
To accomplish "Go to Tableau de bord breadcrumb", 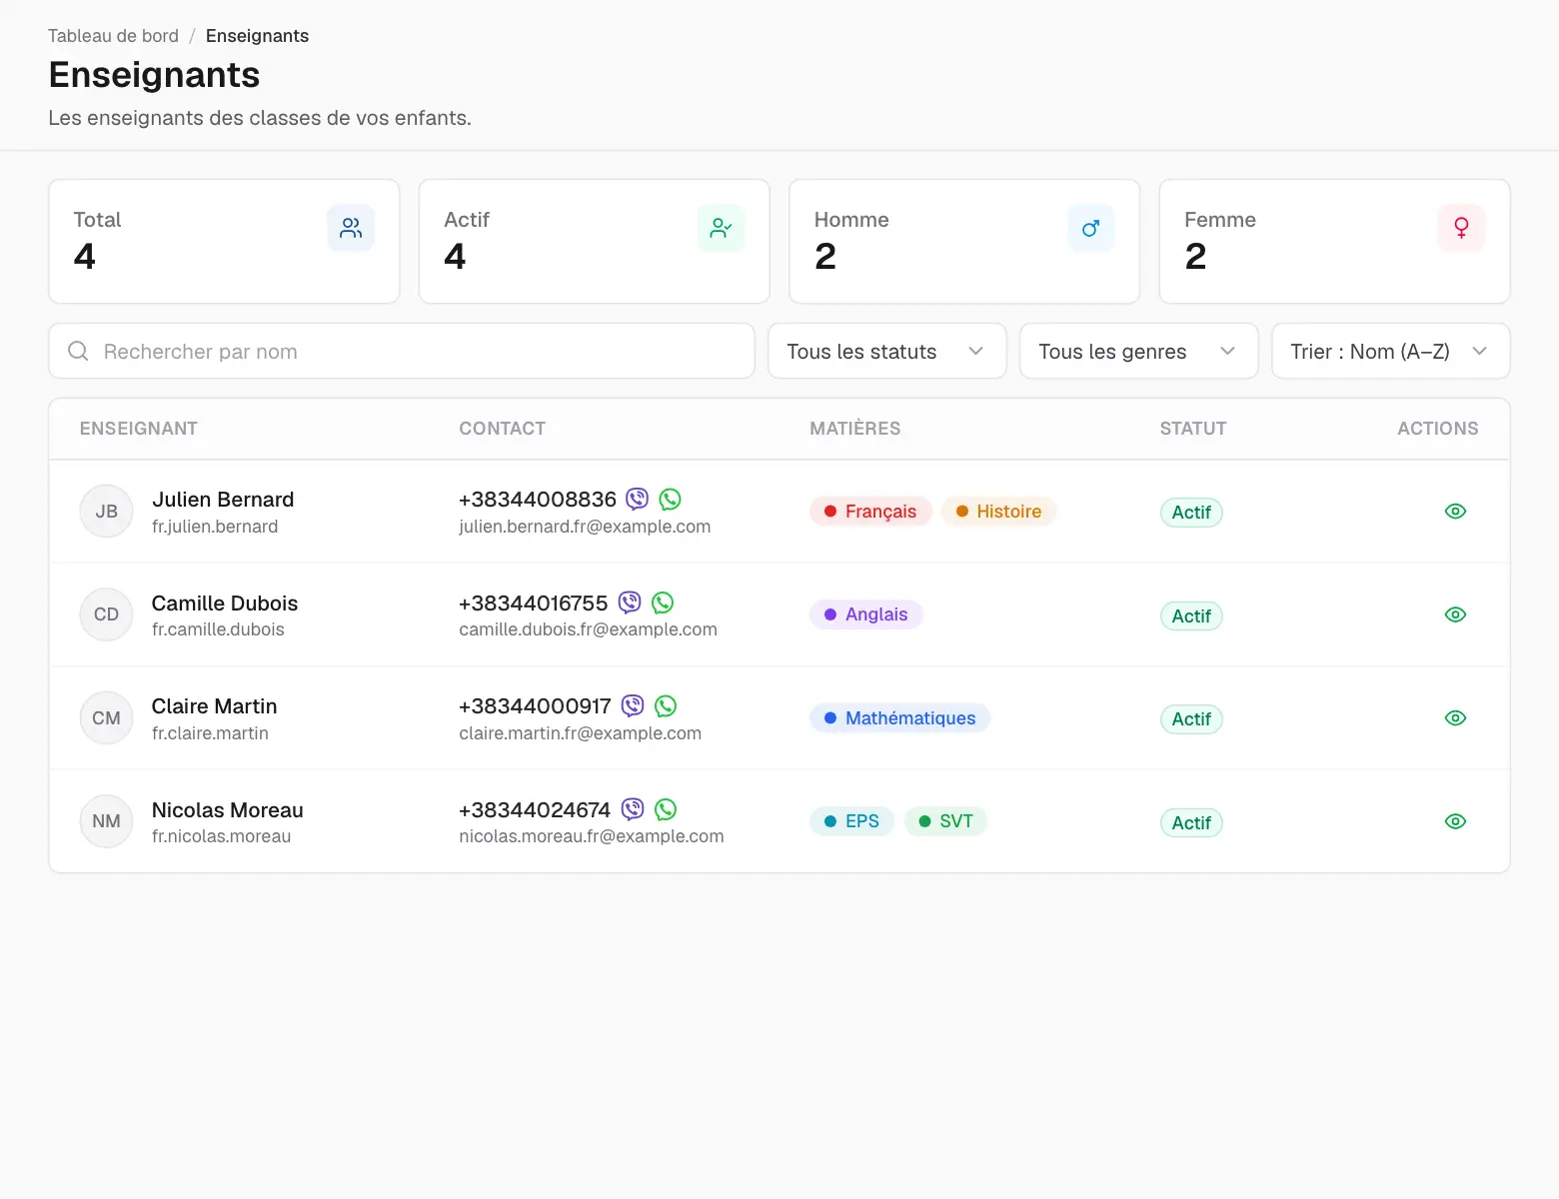I will pos(113,36).
